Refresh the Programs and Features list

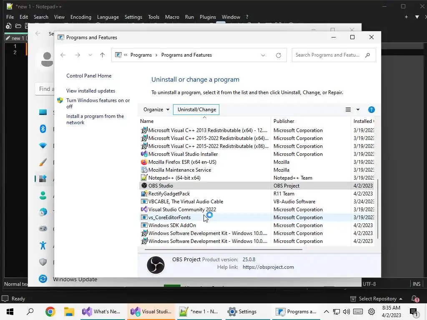(x=278, y=55)
